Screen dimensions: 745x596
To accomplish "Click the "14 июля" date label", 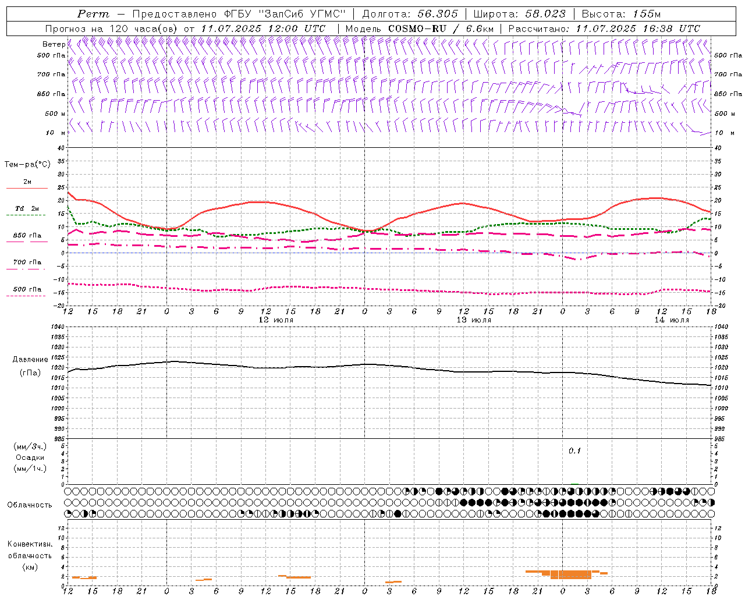I will [672, 320].
